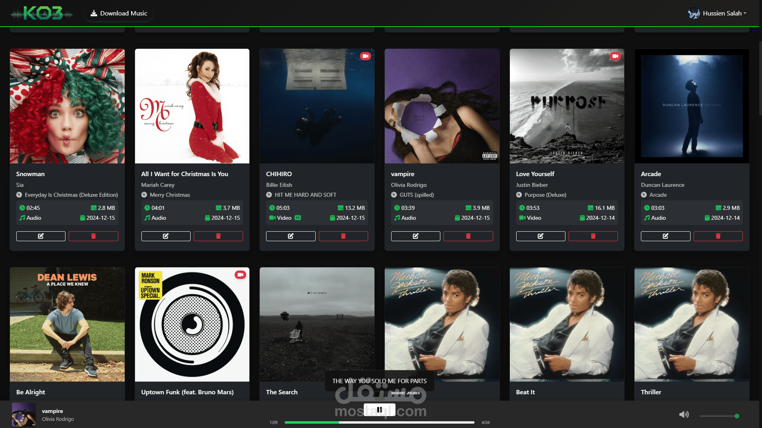Viewport: 762px width, 428px height.
Task: Adjust the volume slider
Action: [x=719, y=416]
